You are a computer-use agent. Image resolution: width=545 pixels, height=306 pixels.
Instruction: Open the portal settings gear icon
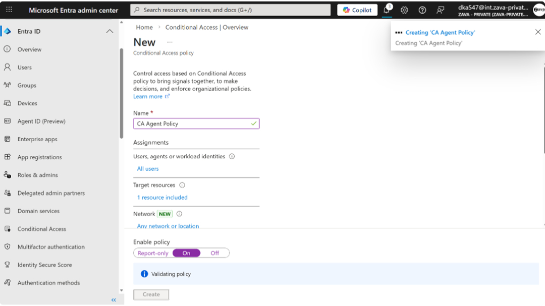coord(404,10)
